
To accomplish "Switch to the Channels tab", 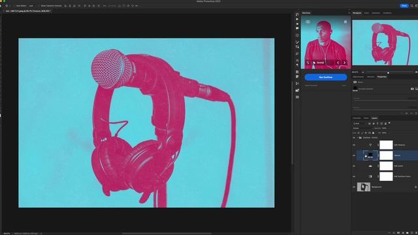I will coord(357,118).
